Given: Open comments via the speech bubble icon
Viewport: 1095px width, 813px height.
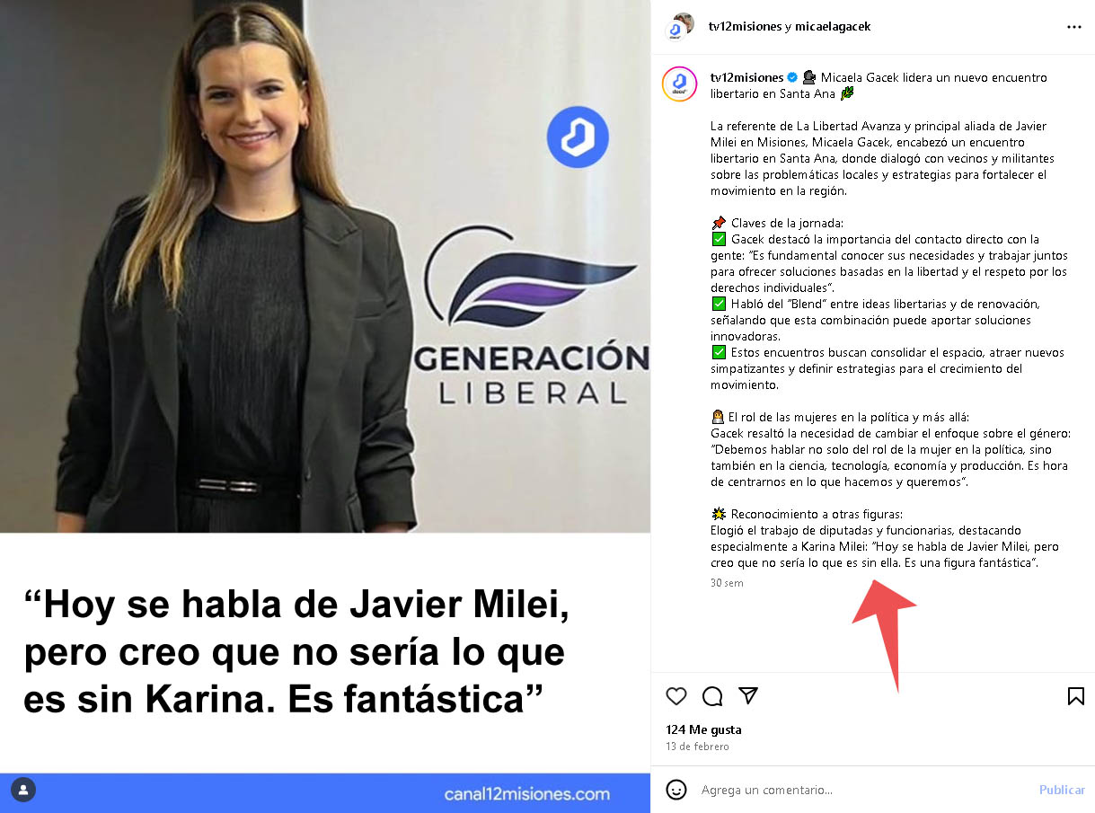Looking at the screenshot, I should pyautogui.click(x=712, y=696).
